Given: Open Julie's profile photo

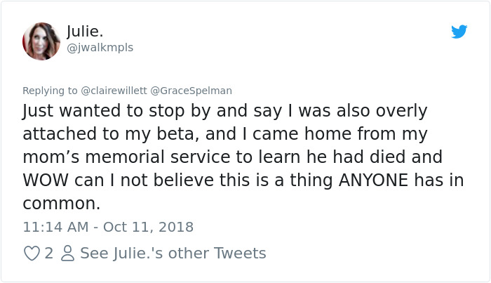Looking at the screenshot, I should coord(41,41).
